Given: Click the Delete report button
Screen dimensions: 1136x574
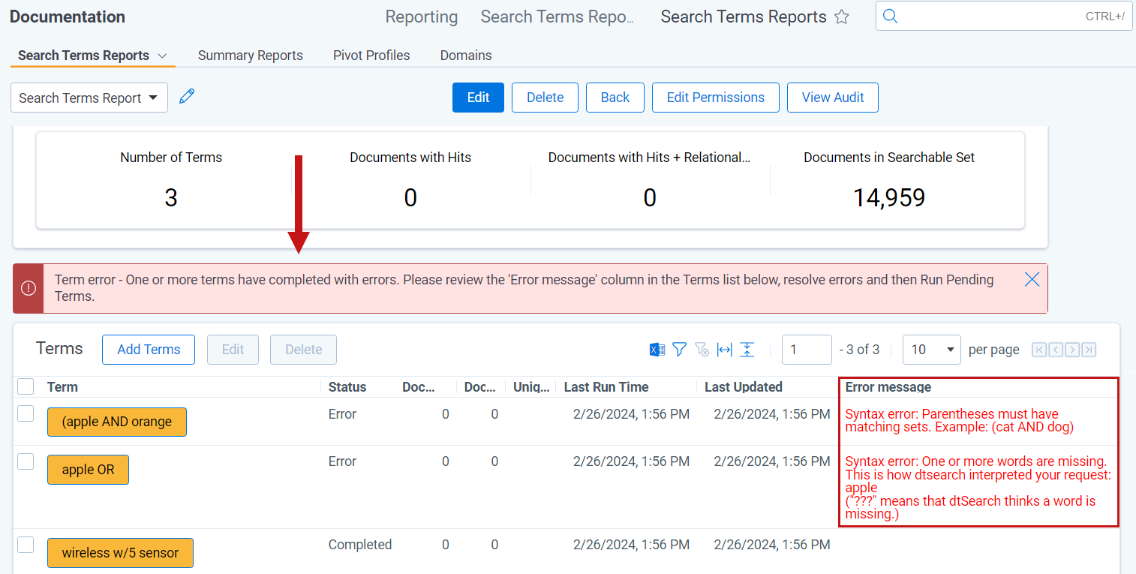Looking at the screenshot, I should click(545, 98).
